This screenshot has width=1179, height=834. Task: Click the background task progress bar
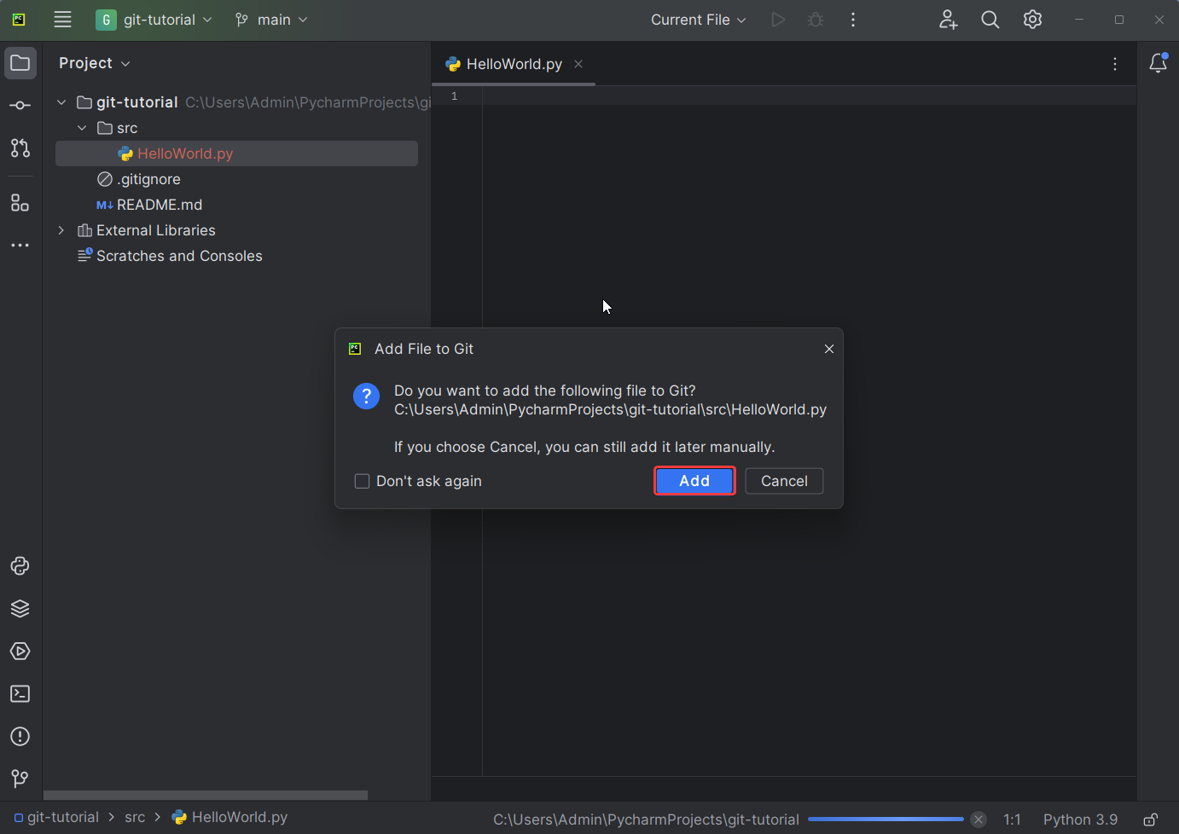point(885,820)
